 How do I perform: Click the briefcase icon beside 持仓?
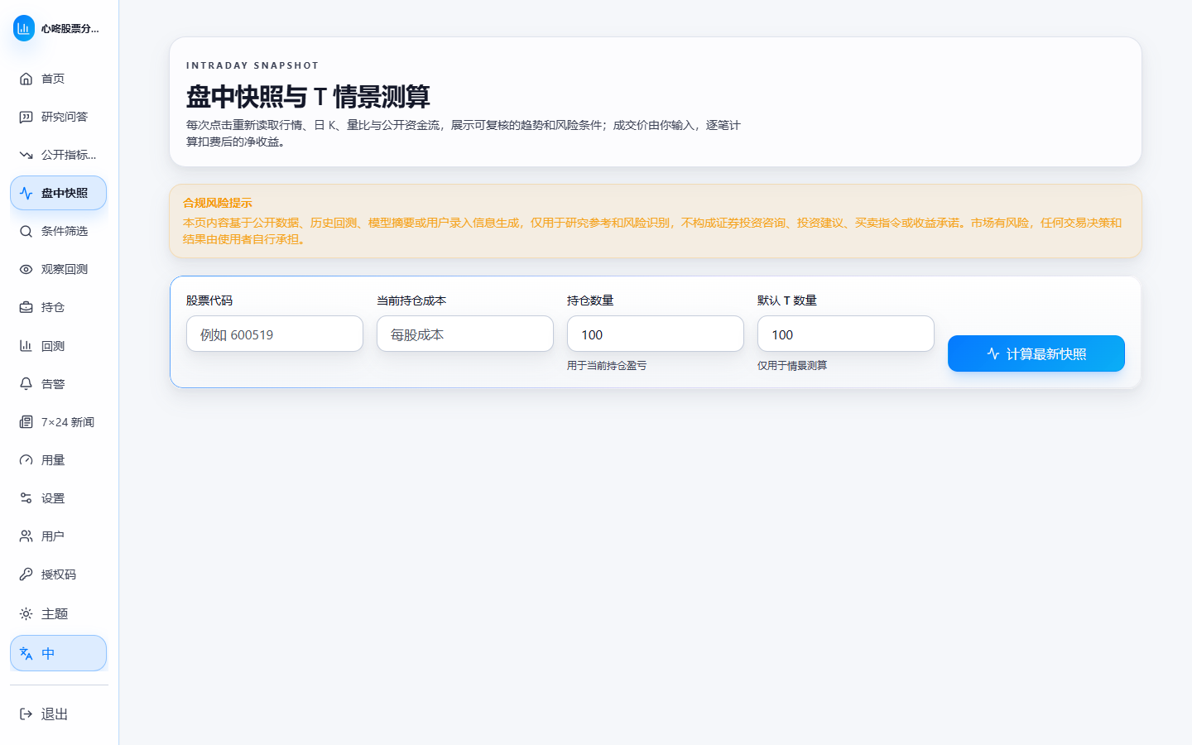click(26, 307)
